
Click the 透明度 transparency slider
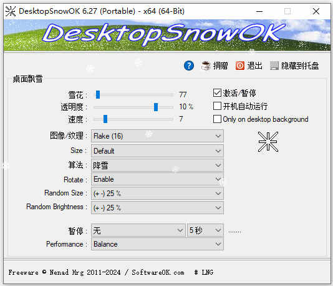[x=134, y=107]
